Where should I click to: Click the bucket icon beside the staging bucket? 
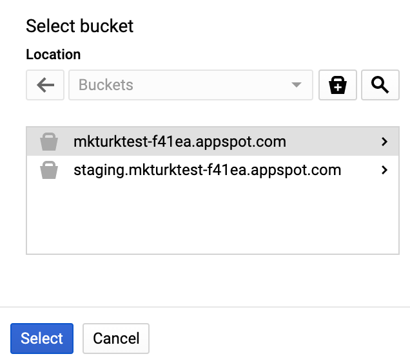49,171
